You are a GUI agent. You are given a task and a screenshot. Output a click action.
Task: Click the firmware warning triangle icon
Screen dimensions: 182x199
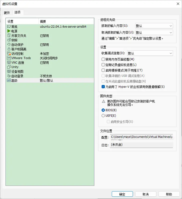pos(104,101)
